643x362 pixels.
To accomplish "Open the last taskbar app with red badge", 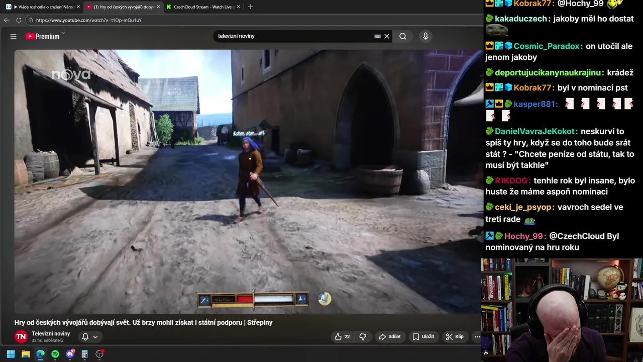I will pos(99,354).
